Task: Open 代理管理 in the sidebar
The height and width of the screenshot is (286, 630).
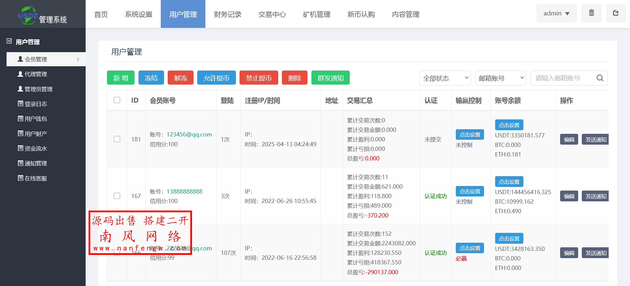Action: pyautogui.click(x=36, y=74)
